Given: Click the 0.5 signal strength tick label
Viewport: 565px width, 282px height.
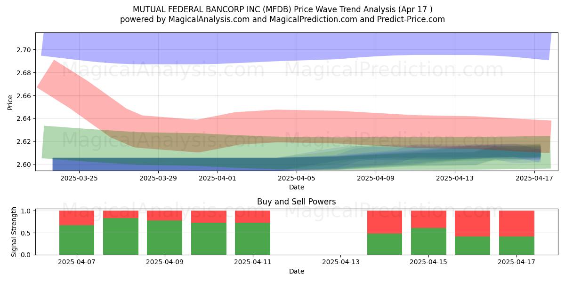Looking at the screenshot, I should (x=26, y=233).
